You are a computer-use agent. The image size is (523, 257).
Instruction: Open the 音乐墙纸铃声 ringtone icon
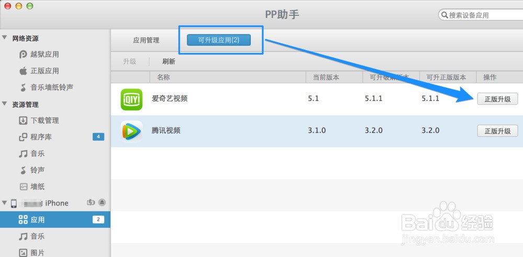[23, 88]
